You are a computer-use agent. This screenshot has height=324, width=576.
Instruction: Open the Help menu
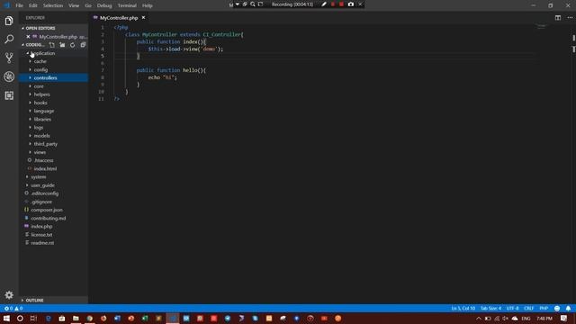(x=148, y=5)
